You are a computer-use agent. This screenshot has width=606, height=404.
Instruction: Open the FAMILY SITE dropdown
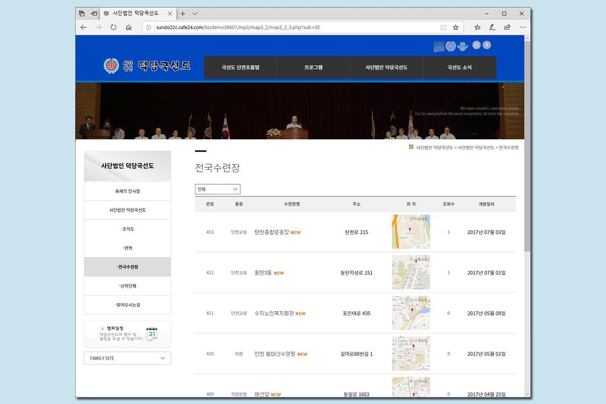pyautogui.click(x=127, y=358)
